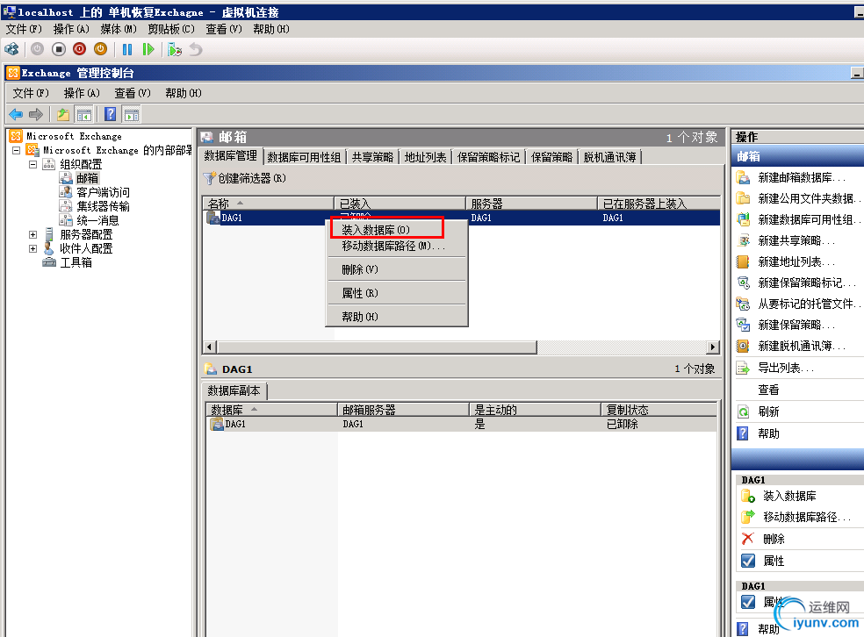Select the 数据库副本 tab

tap(234, 390)
